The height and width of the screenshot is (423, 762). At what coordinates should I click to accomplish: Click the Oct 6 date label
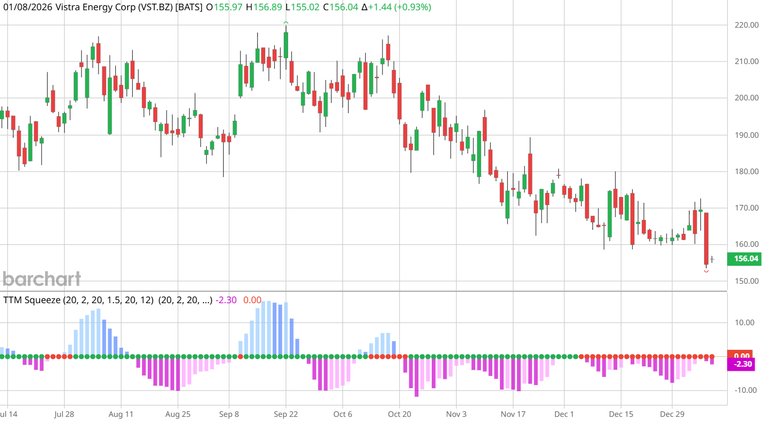click(x=343, y=414)
